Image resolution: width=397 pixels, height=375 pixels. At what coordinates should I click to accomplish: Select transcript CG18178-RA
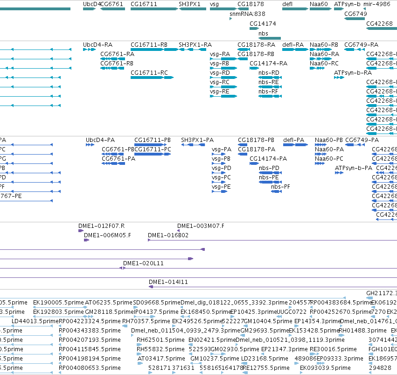click(256, 44)
